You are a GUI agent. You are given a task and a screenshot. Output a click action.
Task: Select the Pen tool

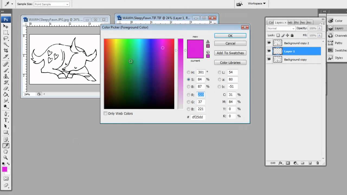6,114
